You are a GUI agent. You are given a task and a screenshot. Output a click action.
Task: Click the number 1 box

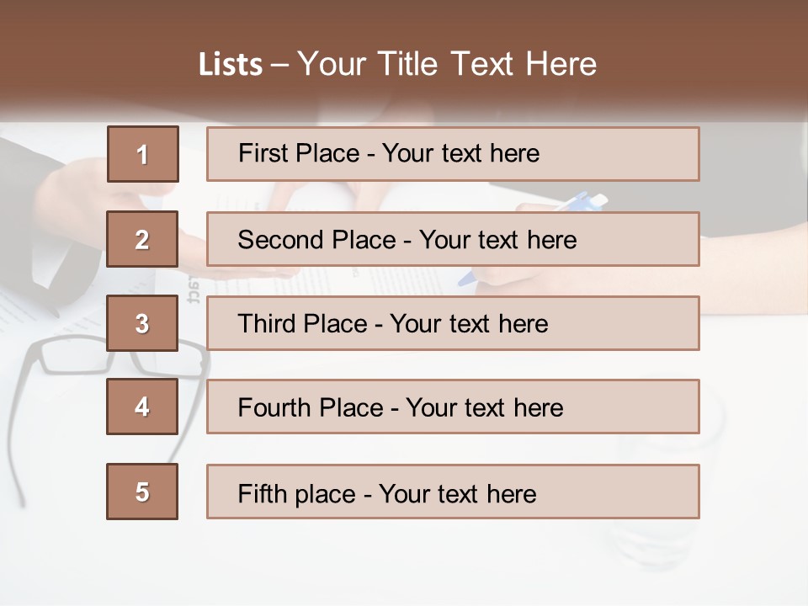pyautogui.click(x=142, y=154)
